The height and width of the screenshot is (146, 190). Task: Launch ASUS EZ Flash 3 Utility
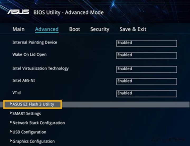[33, 104]
